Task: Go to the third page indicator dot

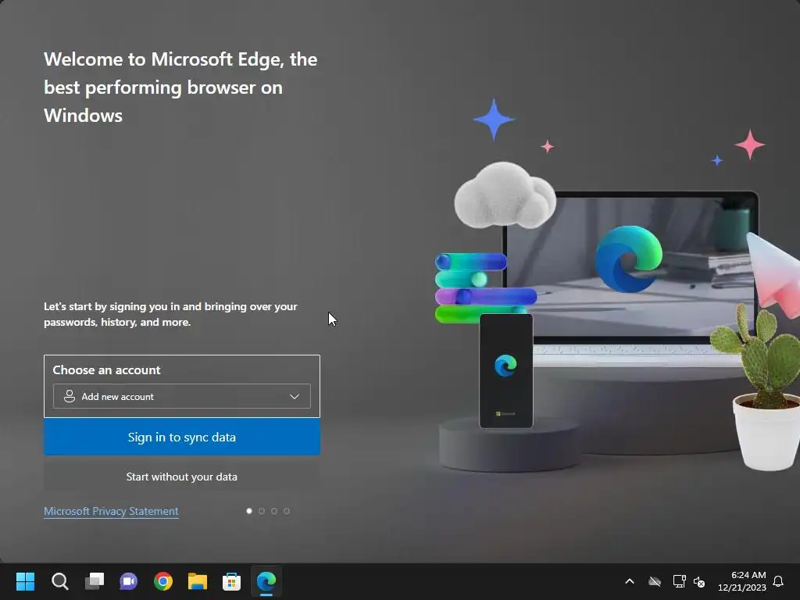Action: point(274,511)
